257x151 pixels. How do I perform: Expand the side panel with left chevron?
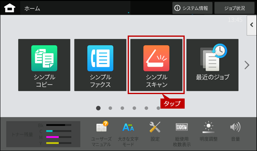(252, 25)
